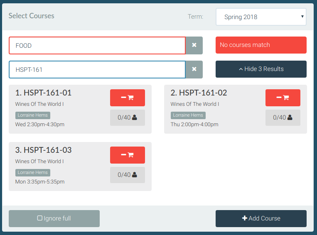Click the Thu 2:00pm-4:00pm meeting time

[x=194, y=124]
